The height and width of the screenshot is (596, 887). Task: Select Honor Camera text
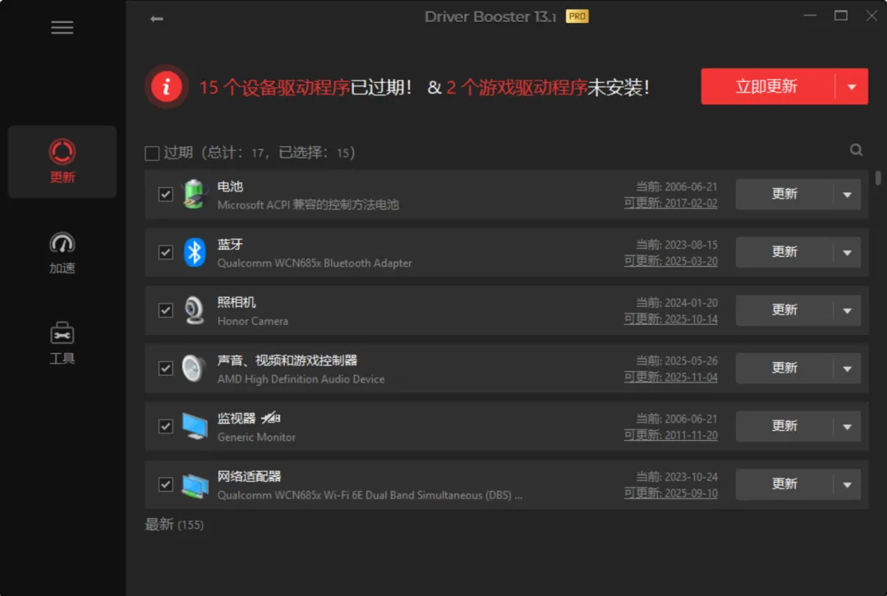[253, 321]
